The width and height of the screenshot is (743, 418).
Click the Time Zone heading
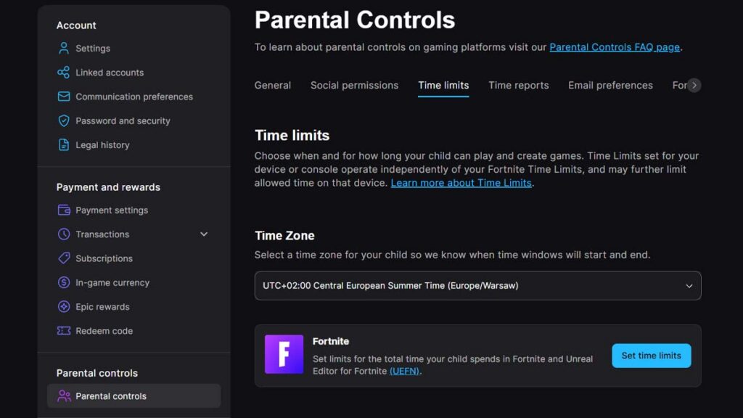tap(284, 236)
